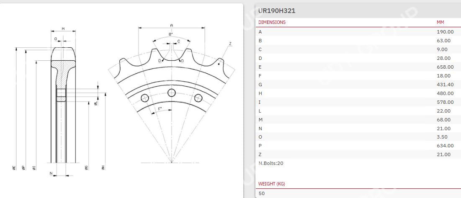461x198 pixels.
Task: Click the 3.50 value in row O
Action: (442, 137)
